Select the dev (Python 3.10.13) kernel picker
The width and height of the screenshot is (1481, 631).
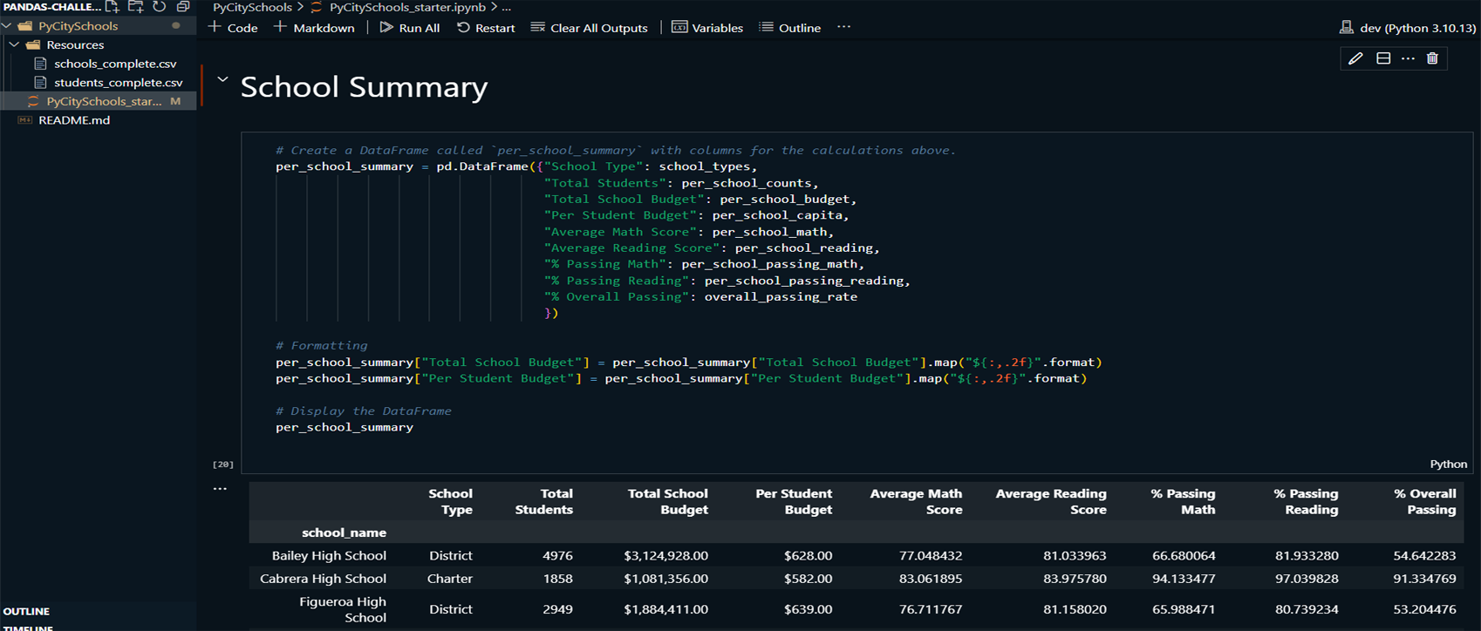pyautogui.click(x=1408, y=28)
